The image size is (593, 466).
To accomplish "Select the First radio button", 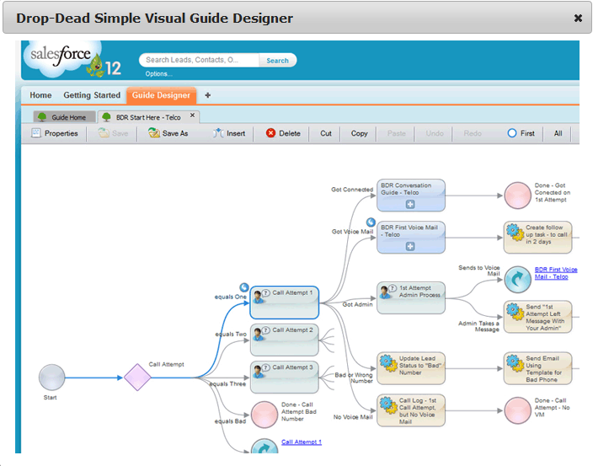I will click(x=511, y=133).
